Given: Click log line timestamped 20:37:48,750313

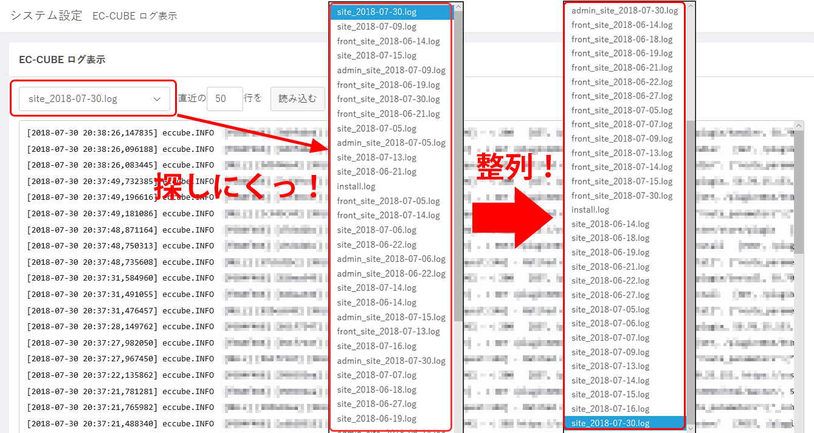Looking at the screenshot, I should coord(120,245).
